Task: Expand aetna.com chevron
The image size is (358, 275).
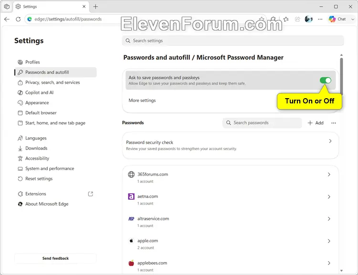Action: 329,196
